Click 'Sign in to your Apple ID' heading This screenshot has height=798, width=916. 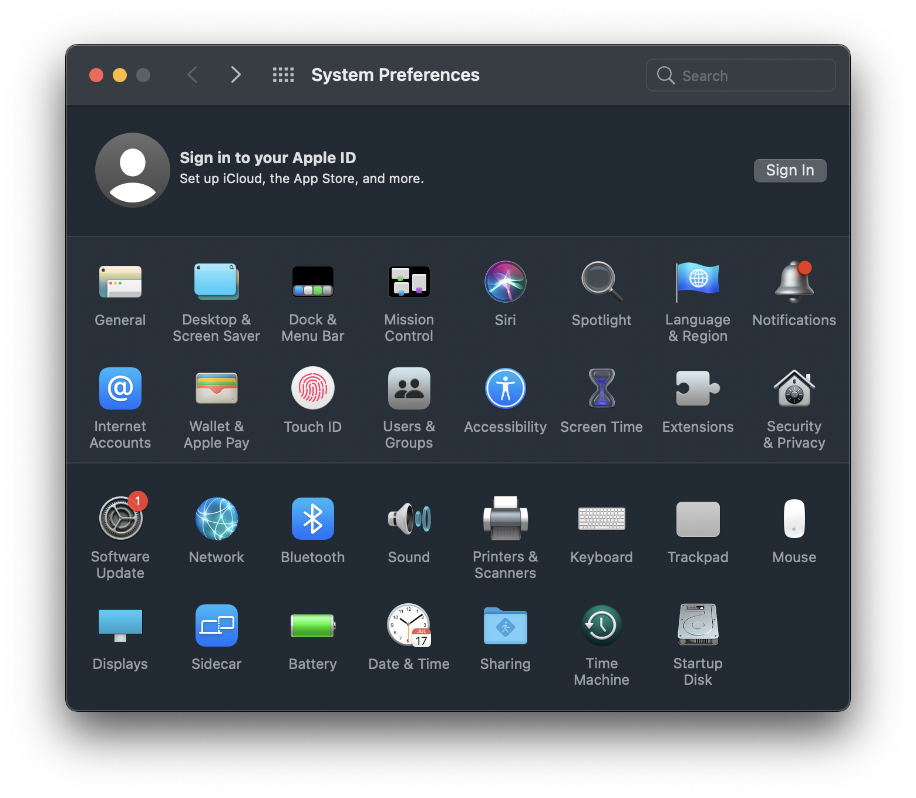pos(268,158)
